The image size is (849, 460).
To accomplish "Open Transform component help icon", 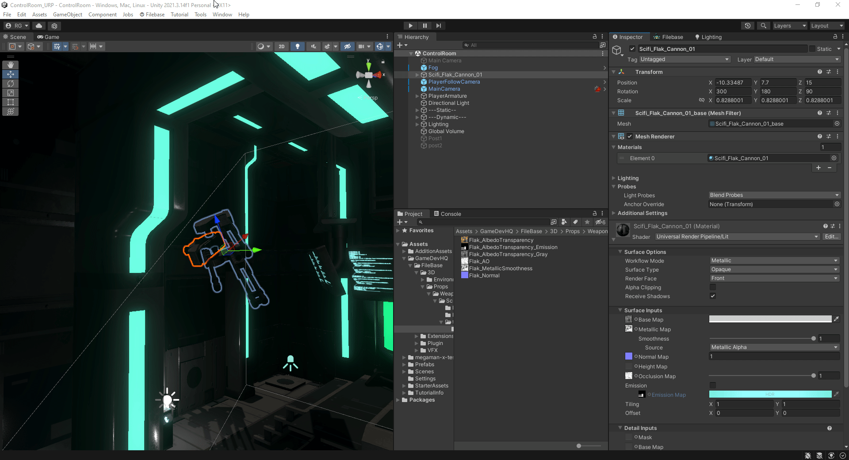I will tap(820, 72).
